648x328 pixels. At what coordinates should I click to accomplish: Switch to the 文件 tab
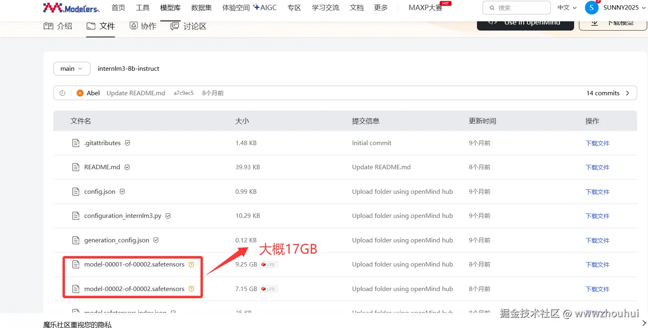click(x=101, y=26)
